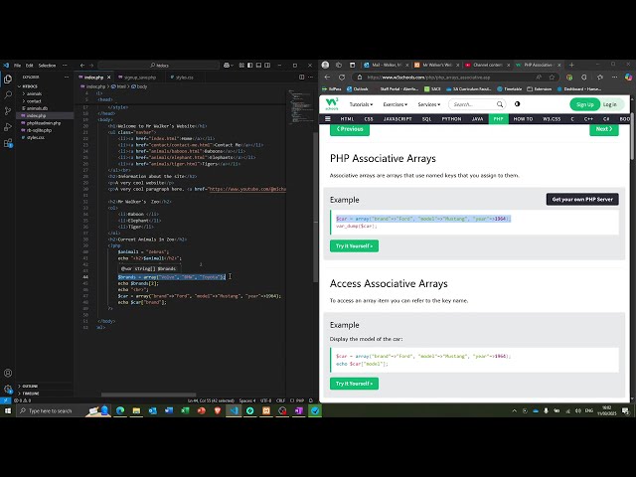Open Source Control view in activity bar
The height and width of the screenshot is (477, 636).
point(8,110)
